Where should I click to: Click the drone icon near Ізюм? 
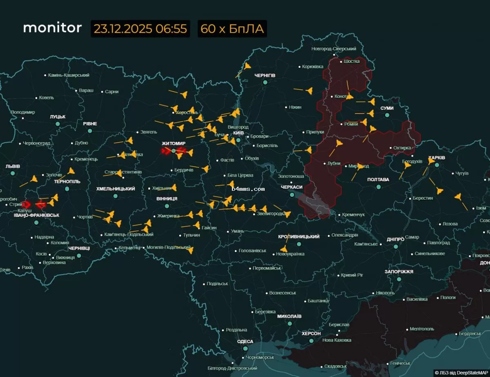[x=458, y=197]
